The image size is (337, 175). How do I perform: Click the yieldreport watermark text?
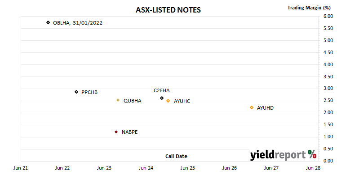(x=278, y=155)
